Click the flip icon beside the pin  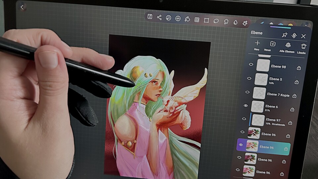[294, 35]
